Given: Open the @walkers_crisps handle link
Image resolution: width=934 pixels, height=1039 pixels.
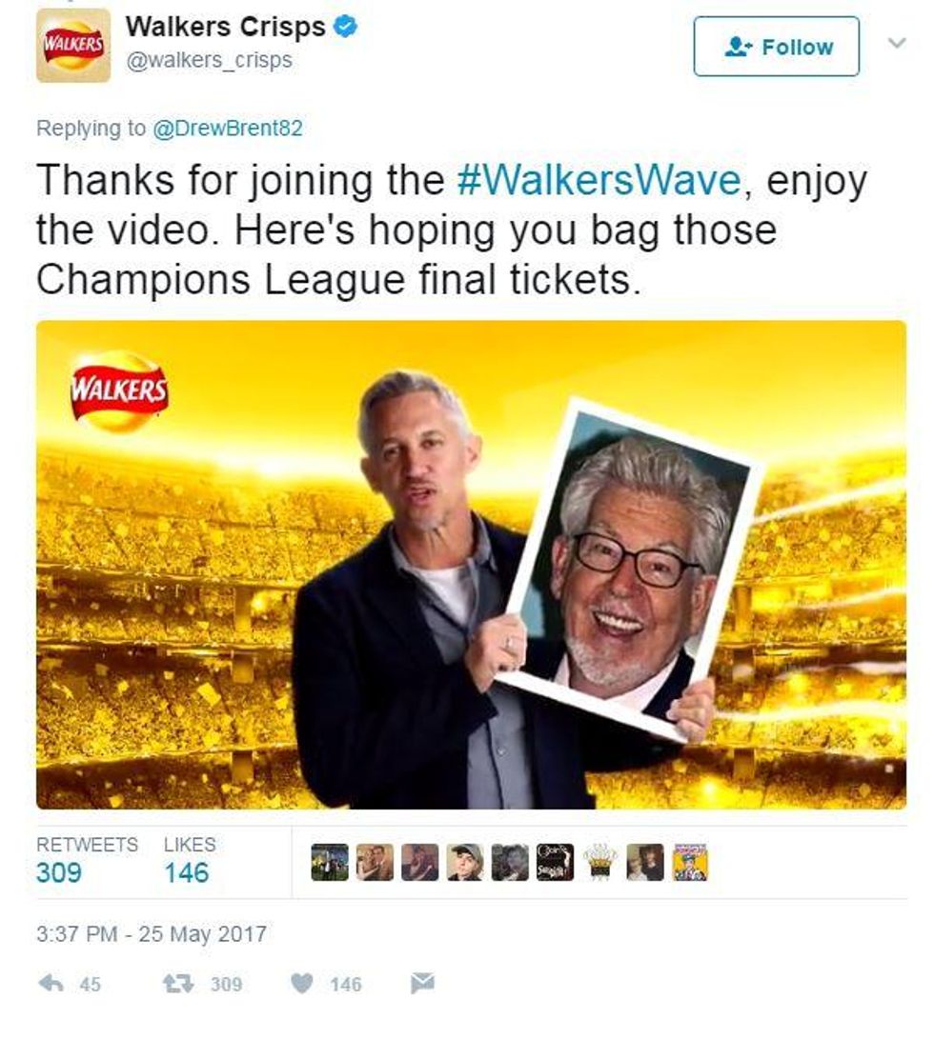Looking at the screenshot, I should [x=209, y=60].
